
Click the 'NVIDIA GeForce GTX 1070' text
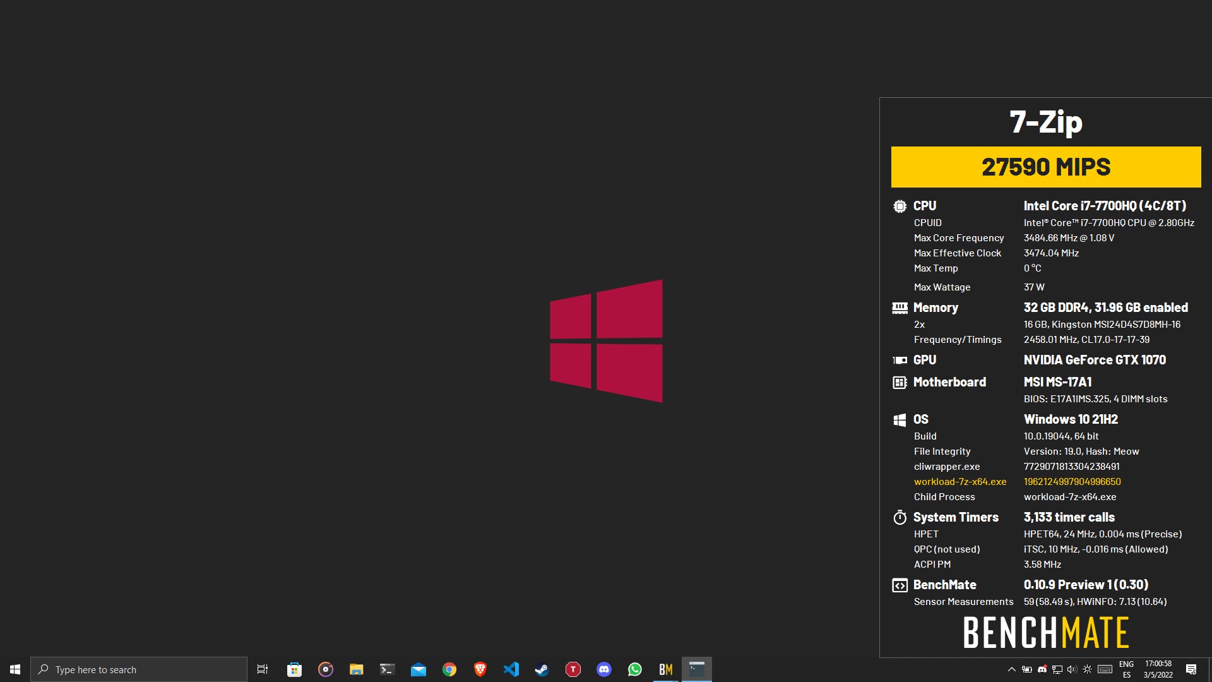(1095, 360)
